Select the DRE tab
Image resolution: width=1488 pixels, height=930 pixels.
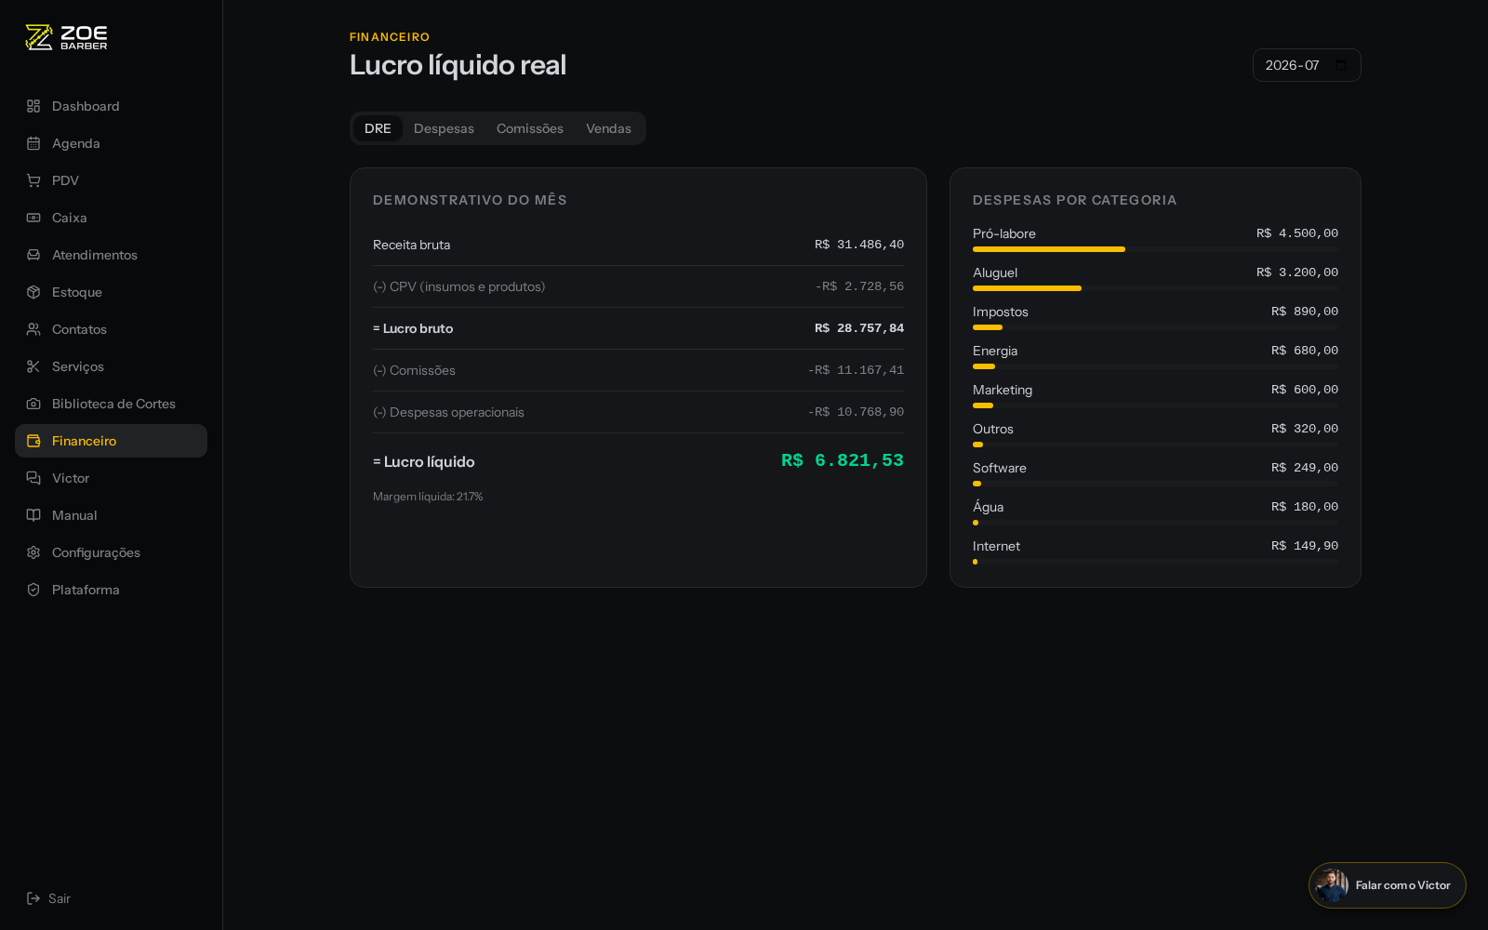tap(378, 128)
